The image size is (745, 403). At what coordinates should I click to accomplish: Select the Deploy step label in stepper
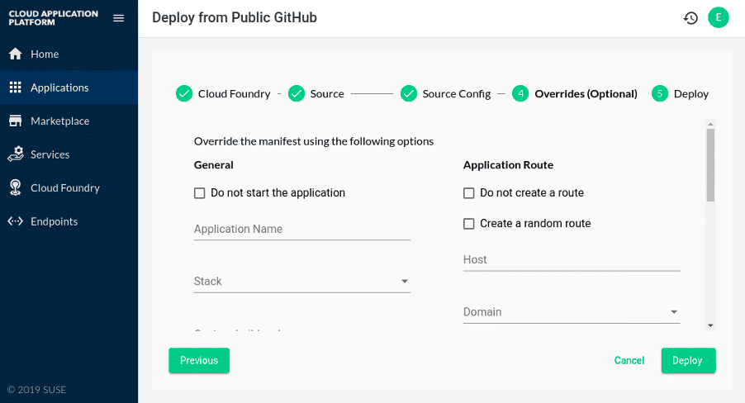pos(690,93)
